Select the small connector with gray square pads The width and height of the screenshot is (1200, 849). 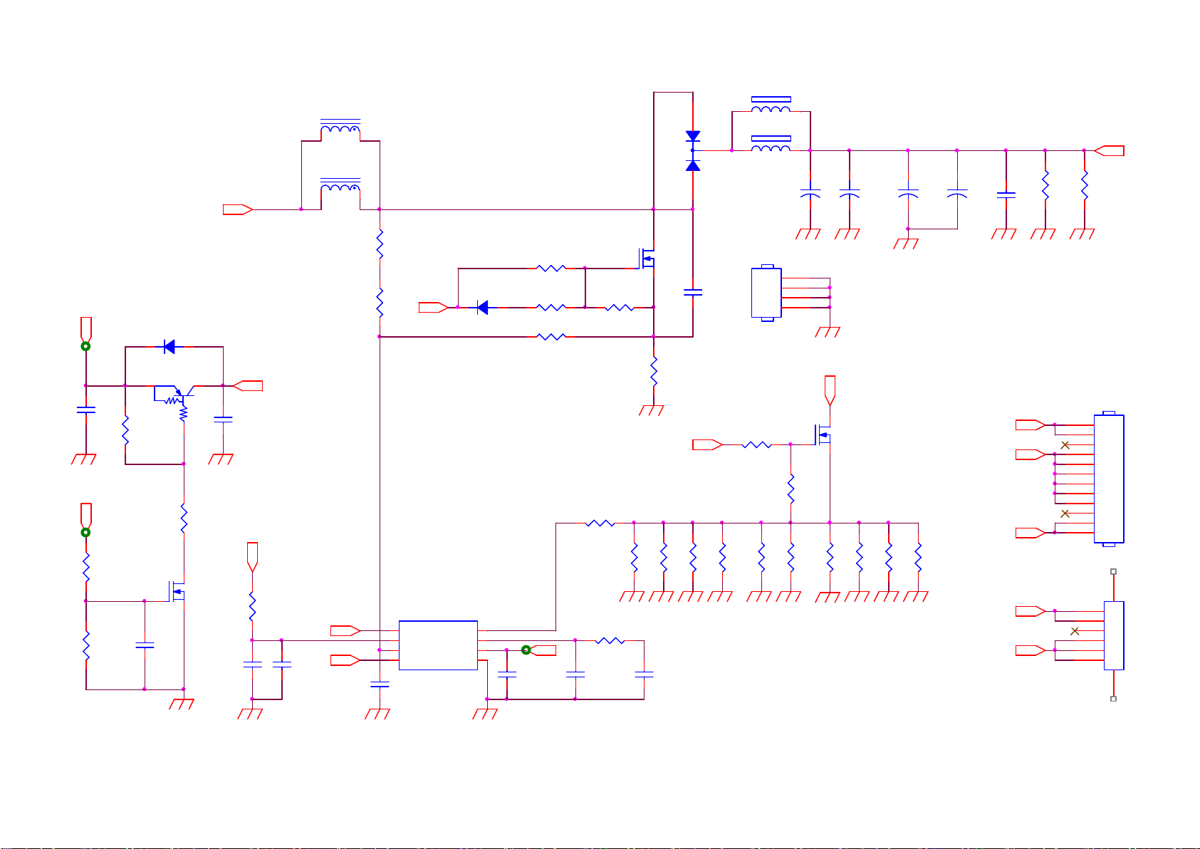click(x=1114, y=635)
